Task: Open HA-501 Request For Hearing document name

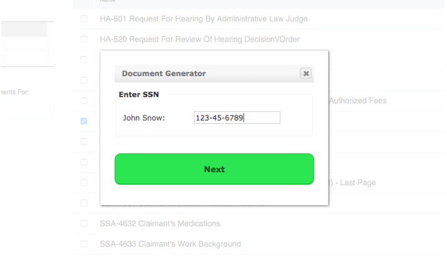Action: (203, 19)
